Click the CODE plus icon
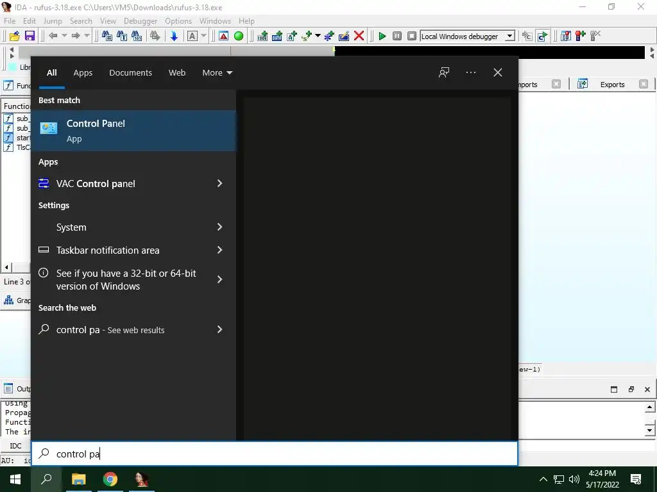The image size is (657, 492). pos(262,36)
